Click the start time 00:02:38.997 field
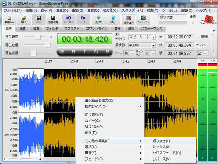Viewport: 218px width, 164px height. point(179,37)
